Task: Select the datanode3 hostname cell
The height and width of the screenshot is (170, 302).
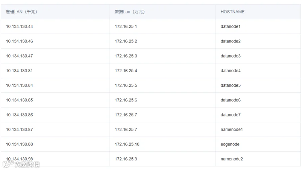Action: pyautogui.click(x=258, y=56)
